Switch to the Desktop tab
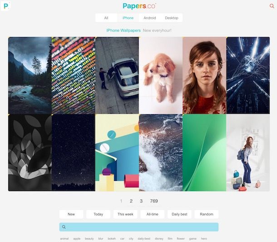Viewport: 277px width, 242px height. tap(171, 18)
